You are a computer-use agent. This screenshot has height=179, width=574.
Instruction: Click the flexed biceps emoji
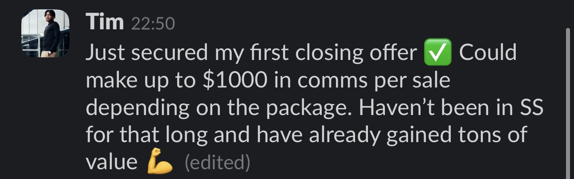pos(160,163)
